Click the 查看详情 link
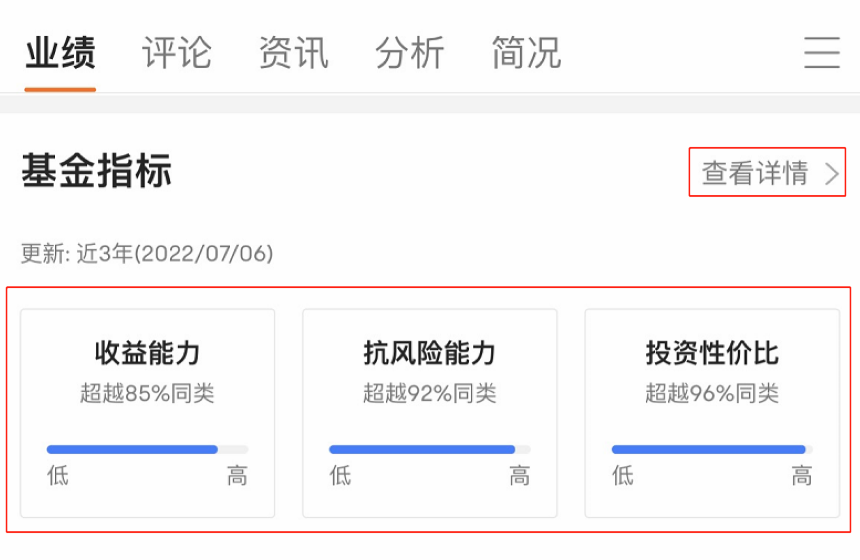 tap(755, 173)
